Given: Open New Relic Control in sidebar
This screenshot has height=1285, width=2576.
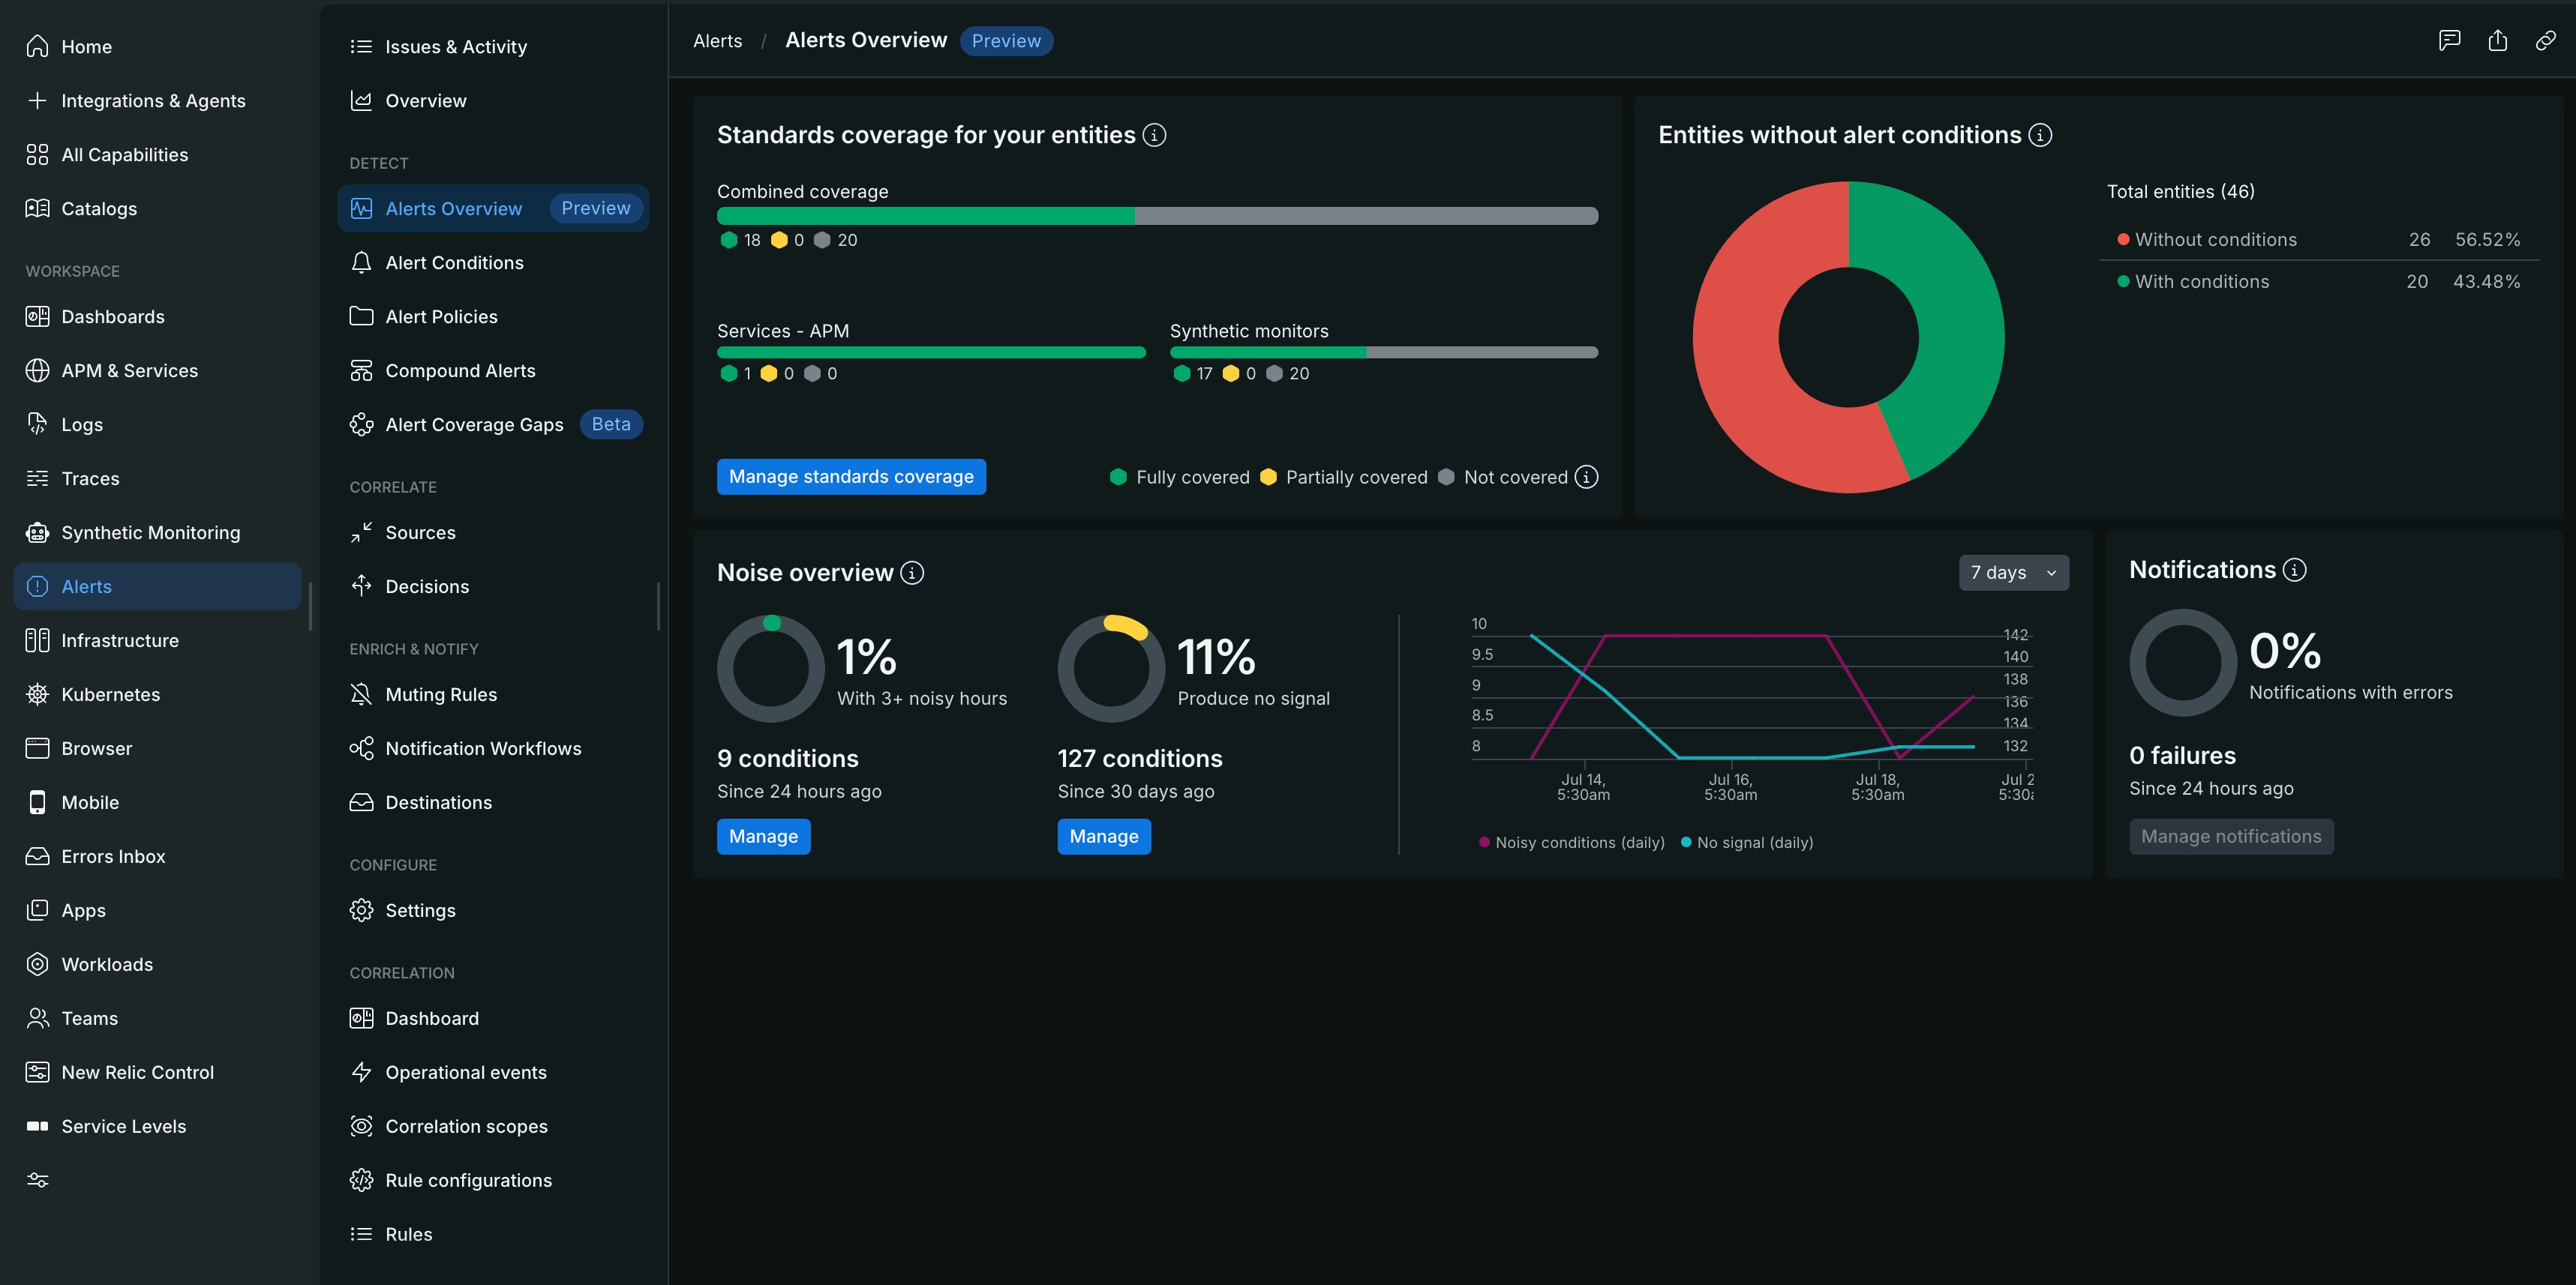Looking at the screenshot, I should [157, 1071].
